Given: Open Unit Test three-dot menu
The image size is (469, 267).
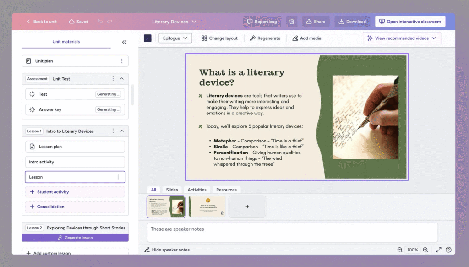Looking at the screenshot, I should (113, 79).
